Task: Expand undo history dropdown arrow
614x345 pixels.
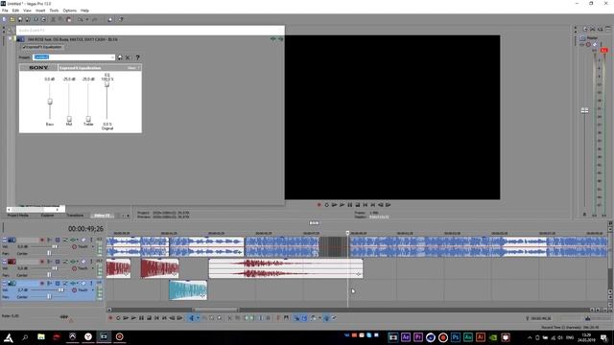Action: pyautogui.click(x=87, y=19)
